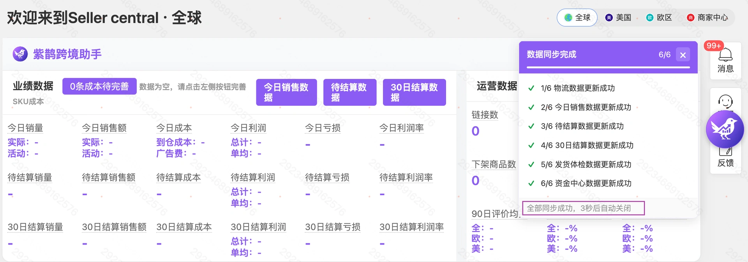Click checkmark beside 3/6 待结算数据更新成功
748x262 pixels.
coord(531,126)
